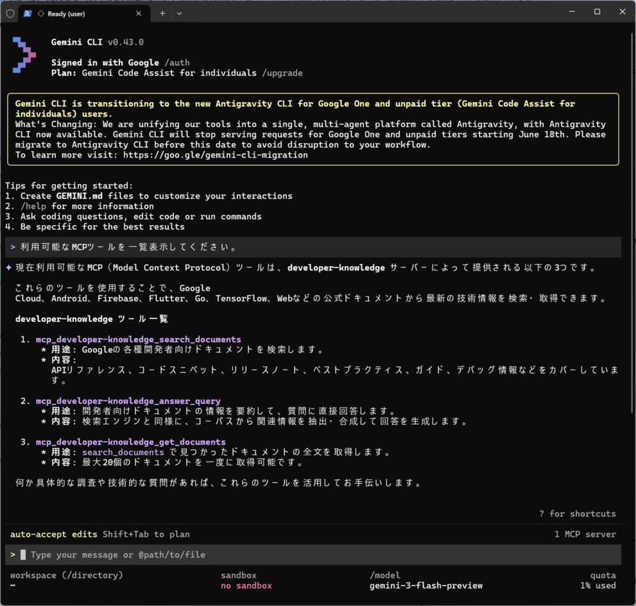Click '1% used' quota status

point(598,586)
